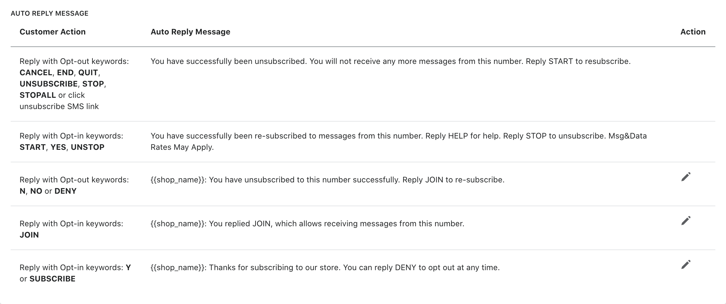Click the bold JOIN opt-in keyword

pyautogui.click(x=29, y=235)
